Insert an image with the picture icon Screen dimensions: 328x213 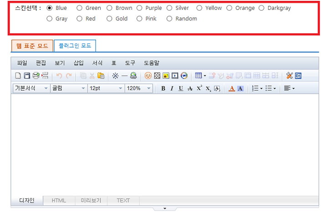166,76
